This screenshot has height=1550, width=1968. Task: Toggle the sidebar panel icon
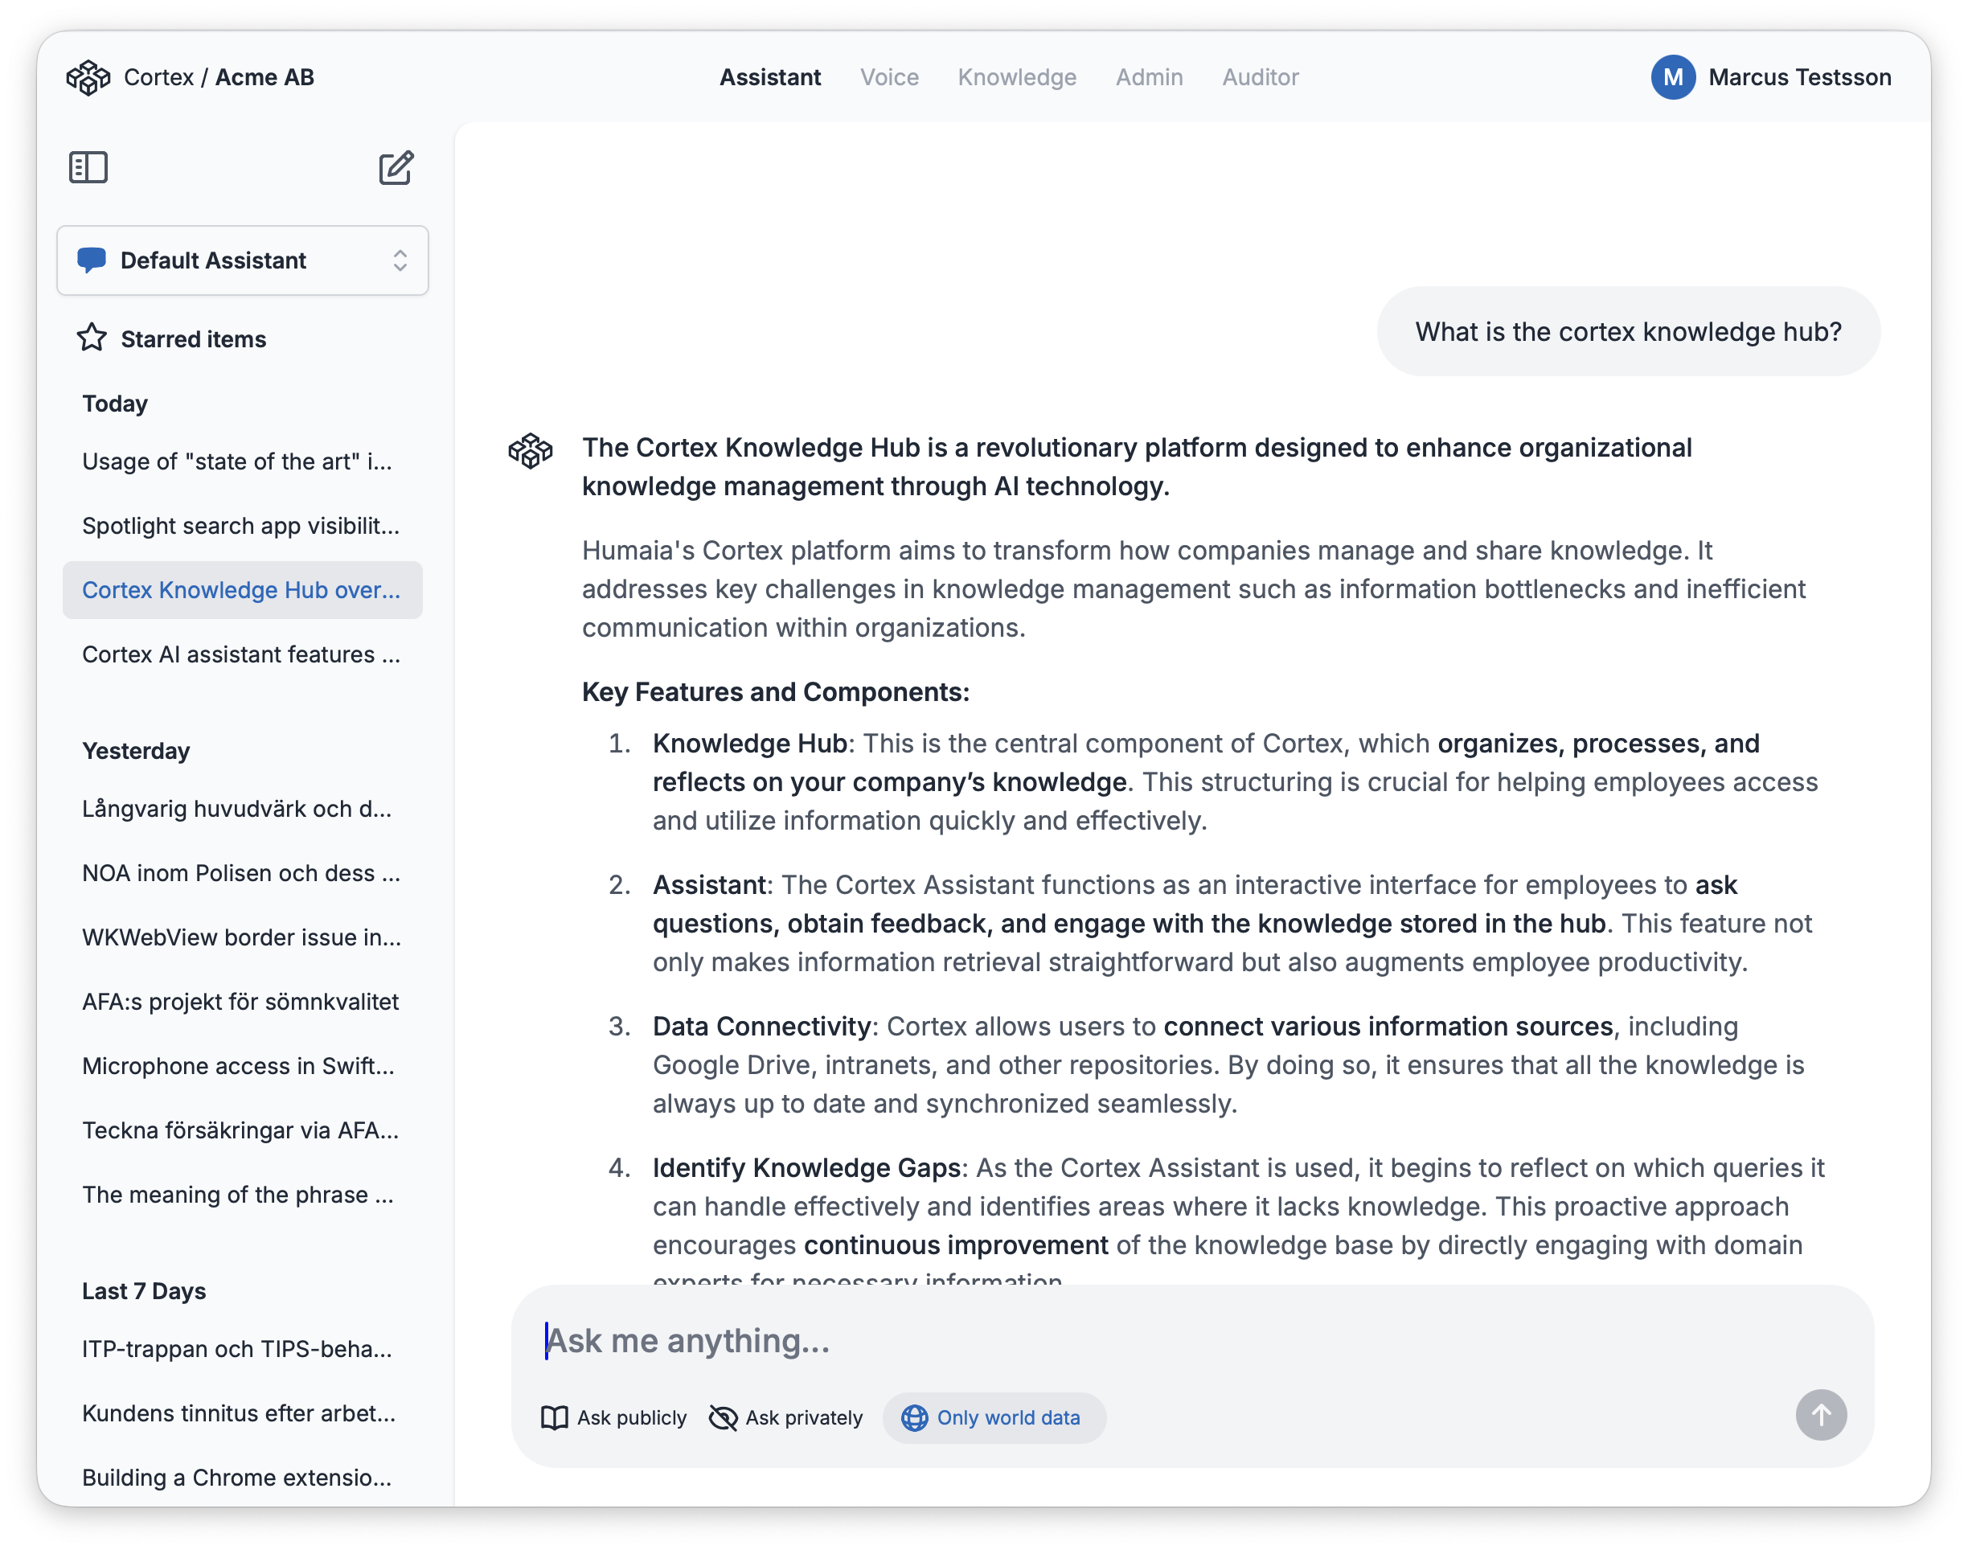pyautogui.click(x=88, y=167)
